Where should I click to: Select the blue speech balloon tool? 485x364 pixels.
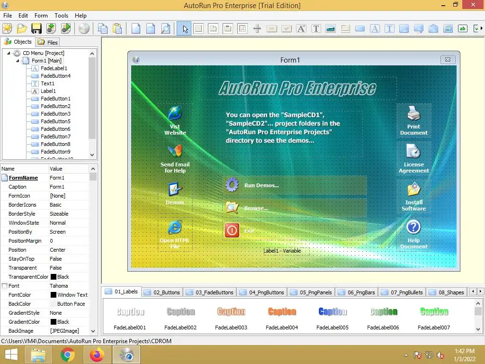click(419, 28)
